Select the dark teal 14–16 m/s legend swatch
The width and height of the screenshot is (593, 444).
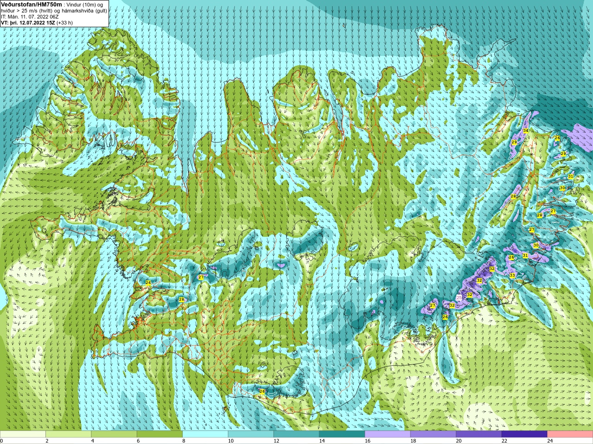click(342, 434)
